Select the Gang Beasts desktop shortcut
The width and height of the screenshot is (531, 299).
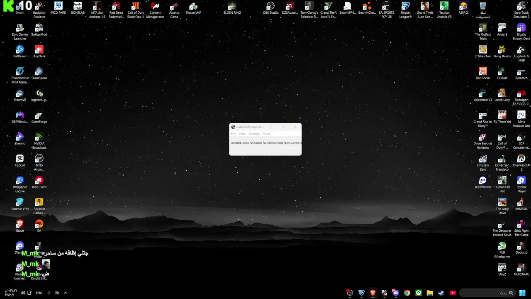(502, 52)
